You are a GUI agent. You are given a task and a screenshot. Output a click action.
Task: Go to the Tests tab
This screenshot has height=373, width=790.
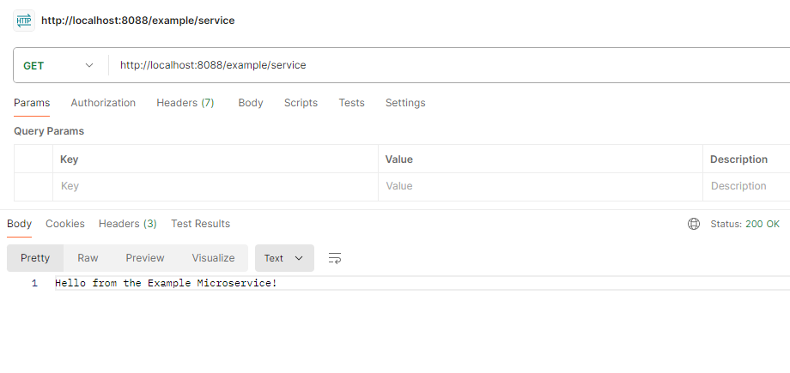tap(351, 103)
